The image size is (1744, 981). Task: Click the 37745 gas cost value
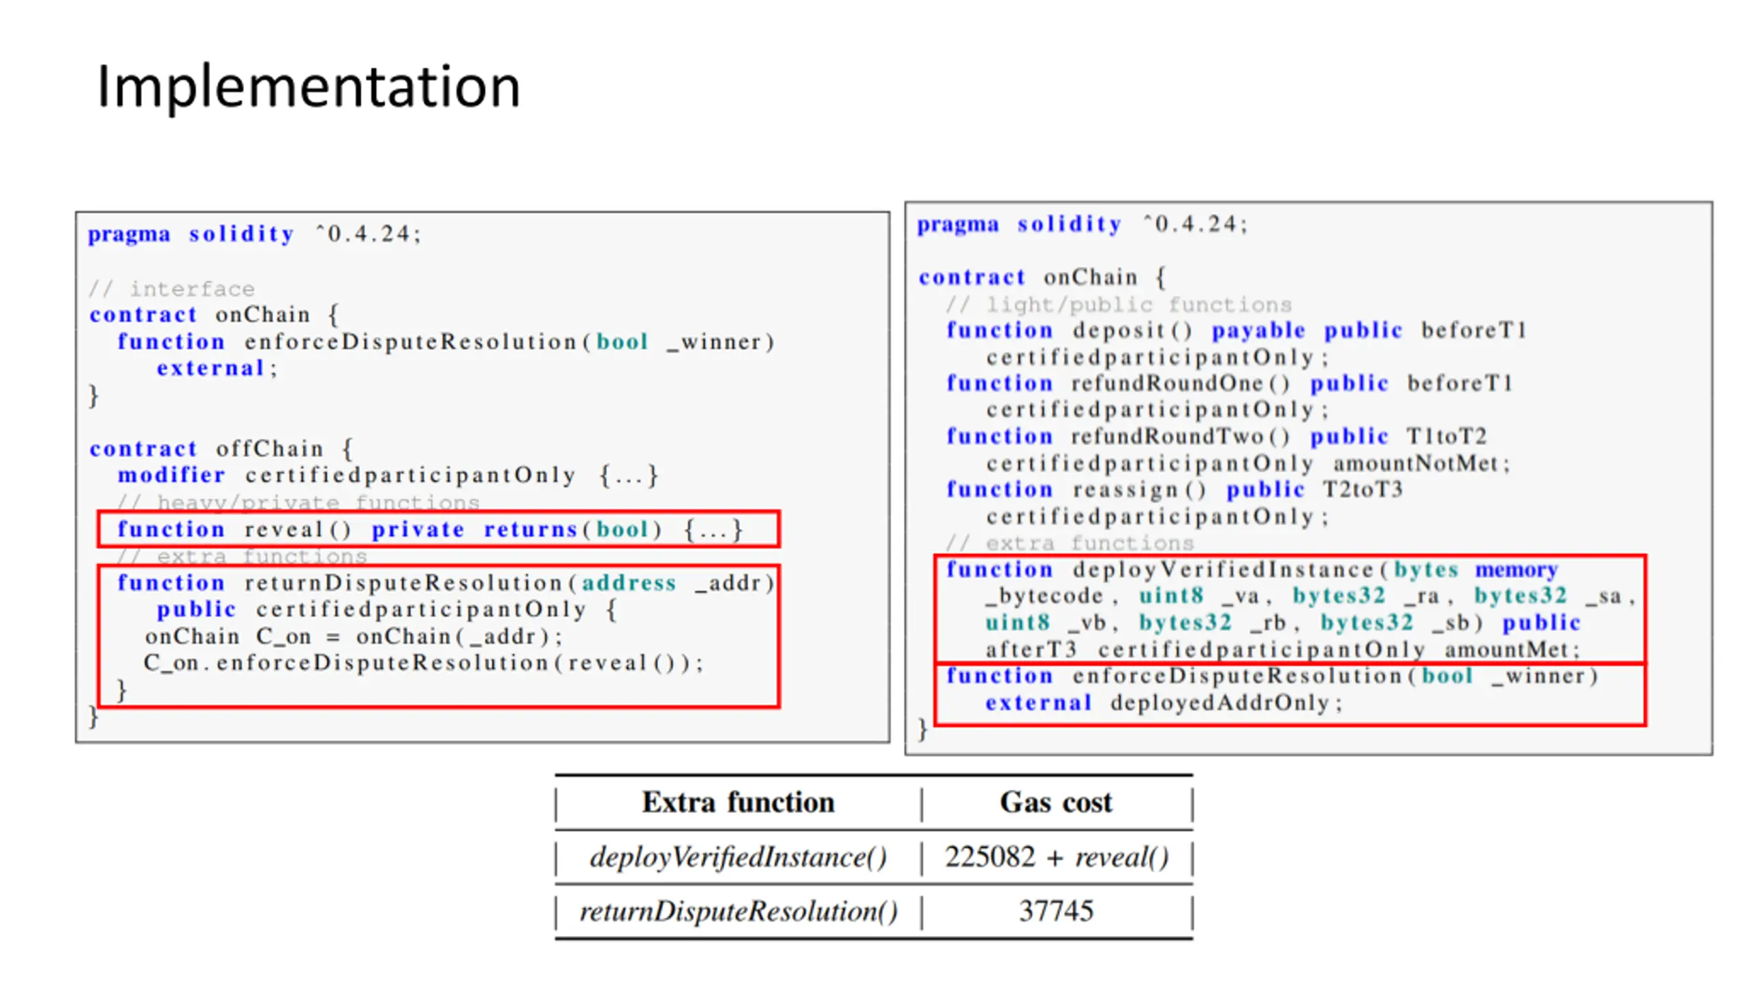point(1056,912)
